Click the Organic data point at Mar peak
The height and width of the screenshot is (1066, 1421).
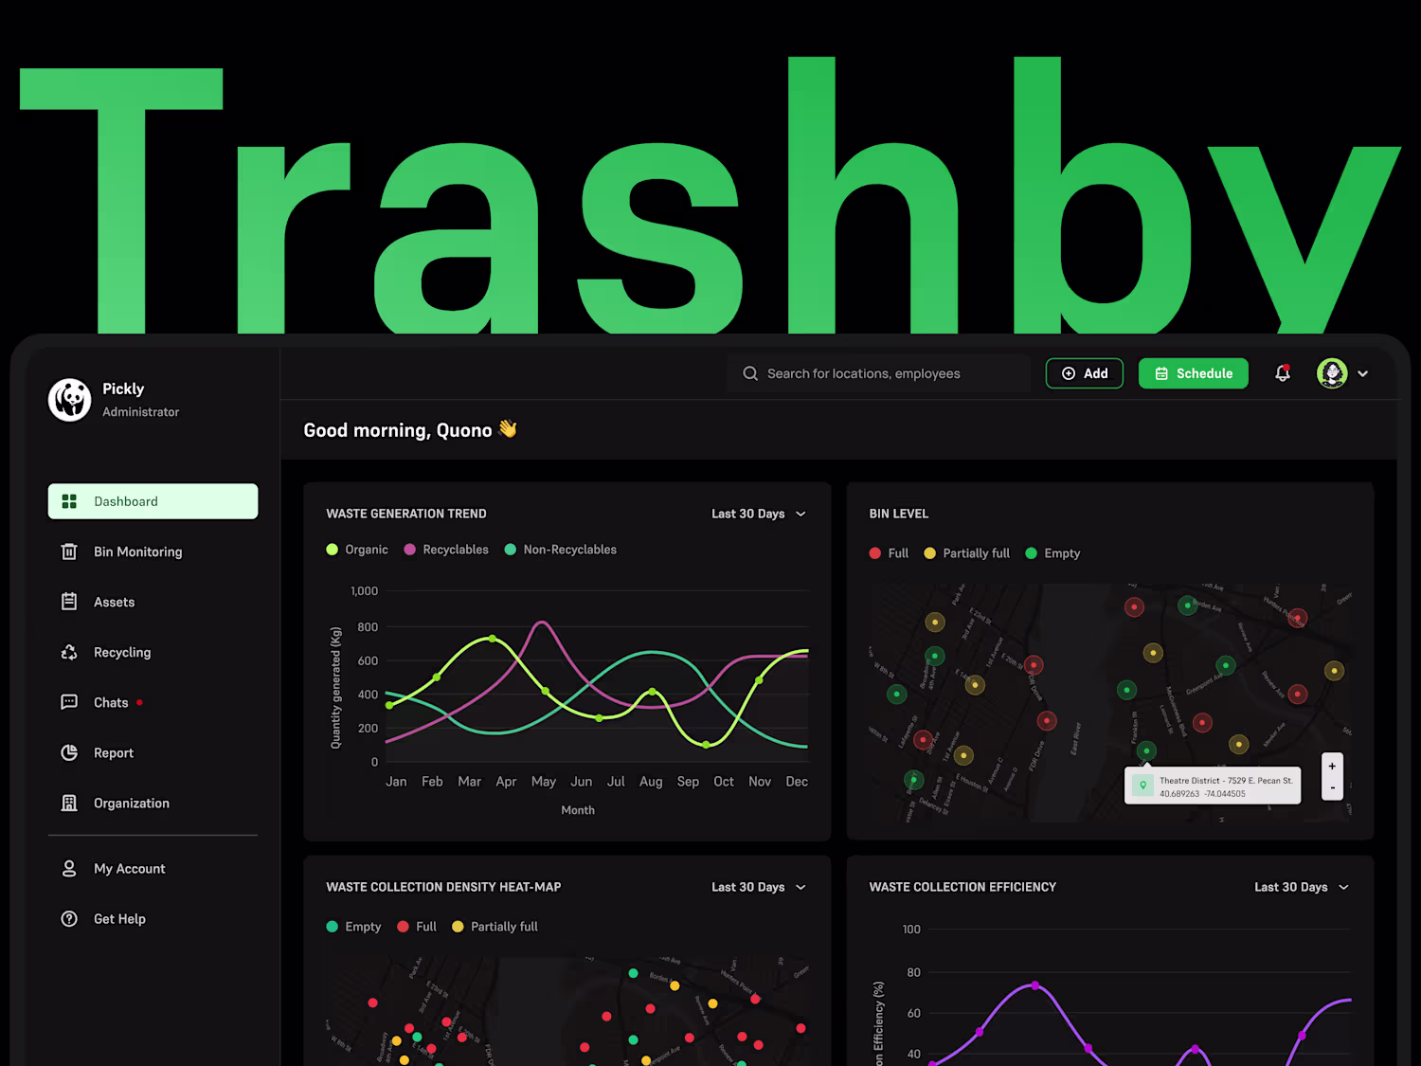coord(492,639)
